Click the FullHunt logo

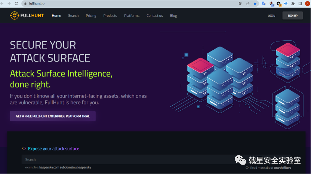click(27, 15)
